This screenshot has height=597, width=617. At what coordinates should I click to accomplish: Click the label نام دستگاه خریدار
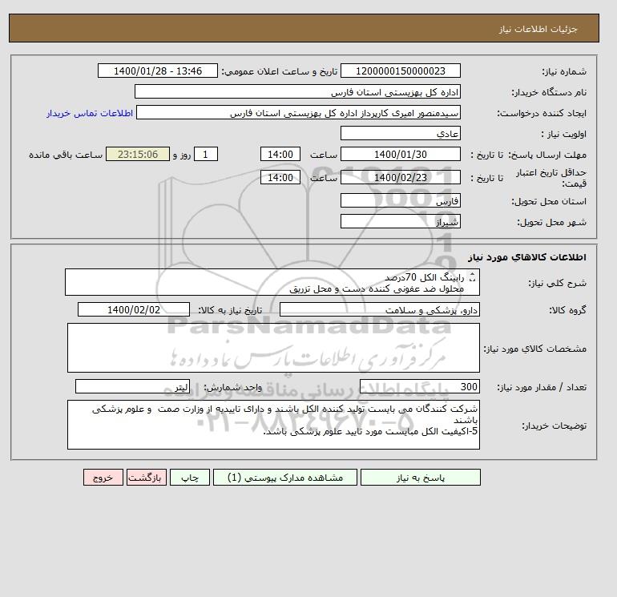point(549,92)
